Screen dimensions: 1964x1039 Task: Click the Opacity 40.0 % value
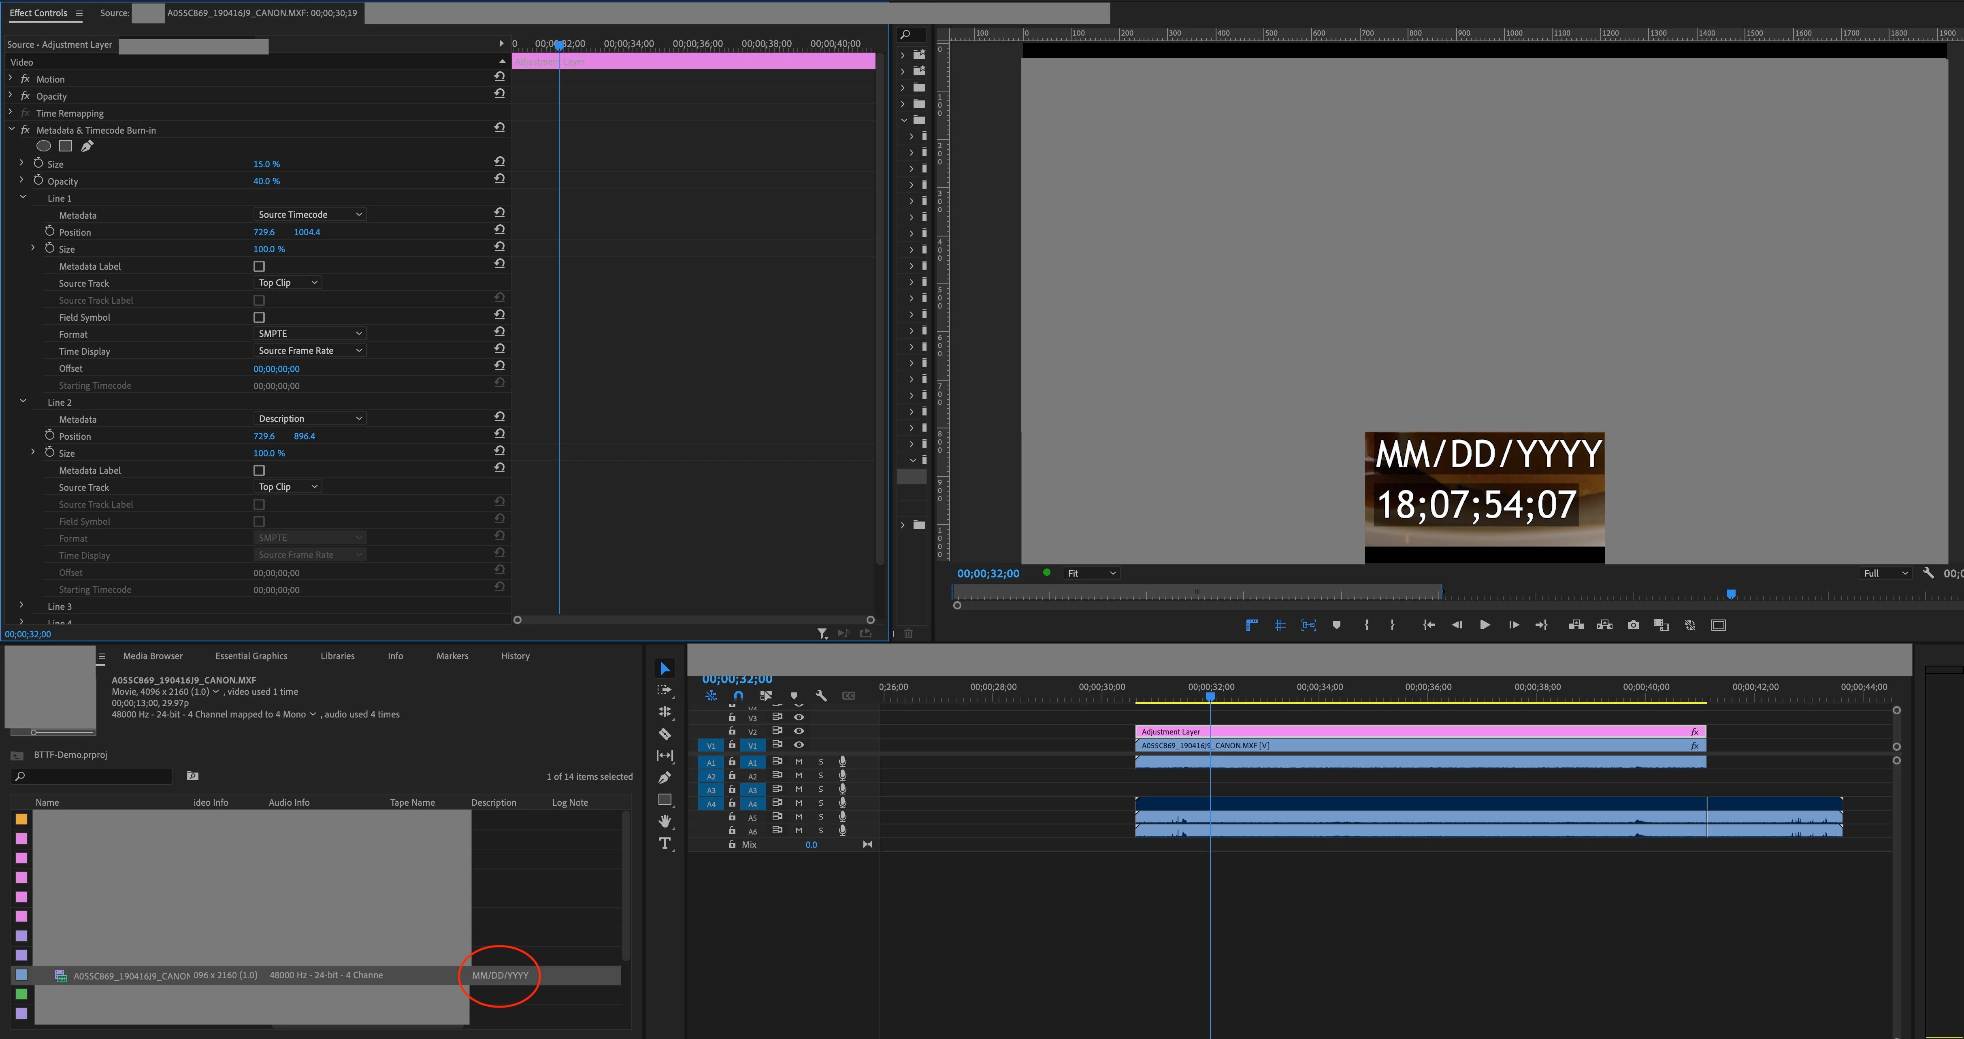266,181
